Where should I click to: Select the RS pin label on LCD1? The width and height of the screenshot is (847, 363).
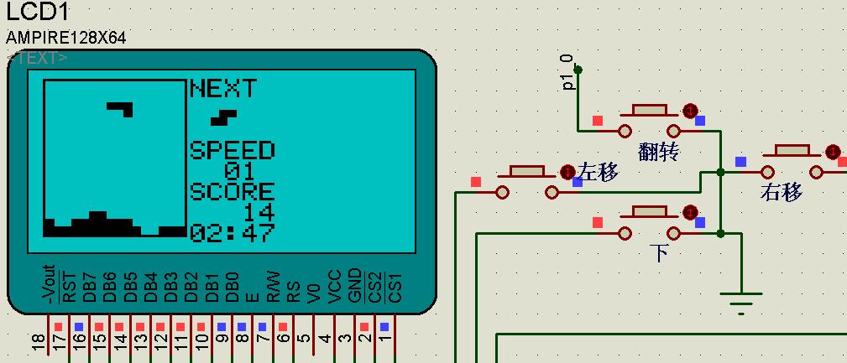(293, 292)
